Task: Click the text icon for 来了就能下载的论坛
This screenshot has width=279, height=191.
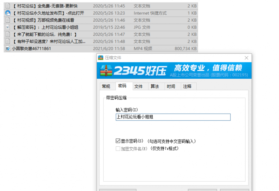Action: pyautogui.click(x=7, y=34)
